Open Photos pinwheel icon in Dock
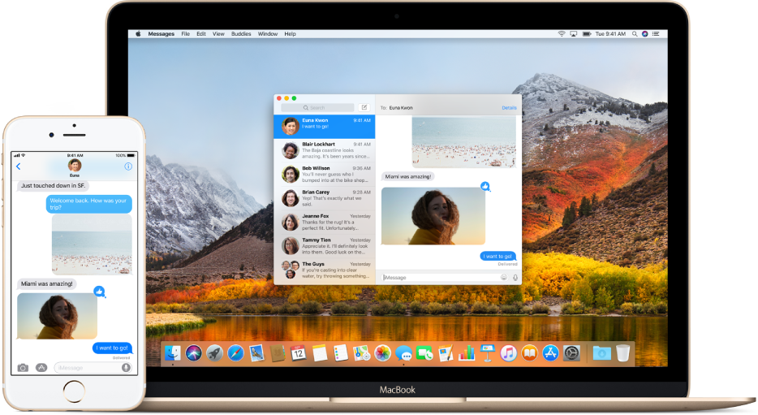The height and width of the screenshot is (415, 758). coord(382,353)
